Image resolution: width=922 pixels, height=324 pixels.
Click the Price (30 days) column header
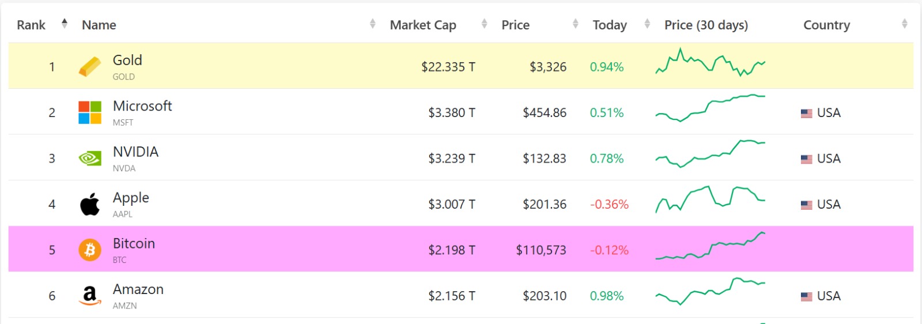(x=706, y=25)
